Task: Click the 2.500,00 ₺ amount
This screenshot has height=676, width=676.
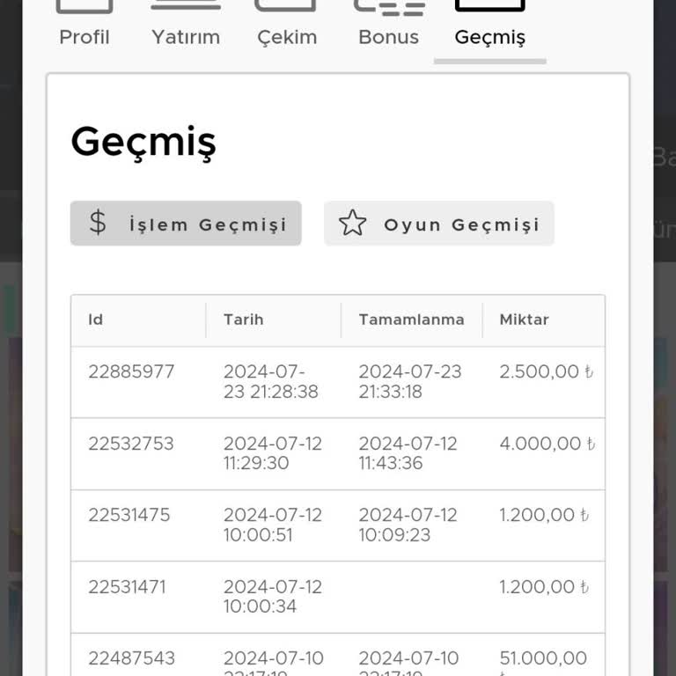Action: pyautogui.click(x=547, y=371)
